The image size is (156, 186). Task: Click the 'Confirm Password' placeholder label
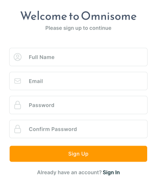53,129
